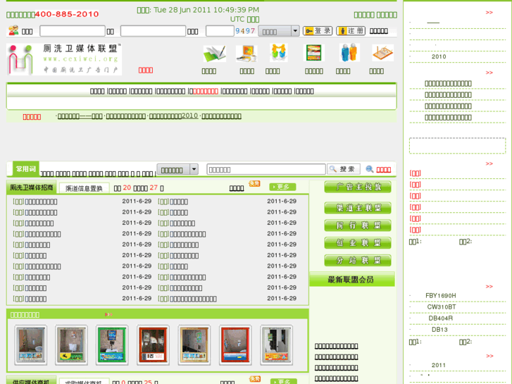Click the advanced search magnifier icon
The height and width of the screenshot is (384, 512).
pos(369,169)
